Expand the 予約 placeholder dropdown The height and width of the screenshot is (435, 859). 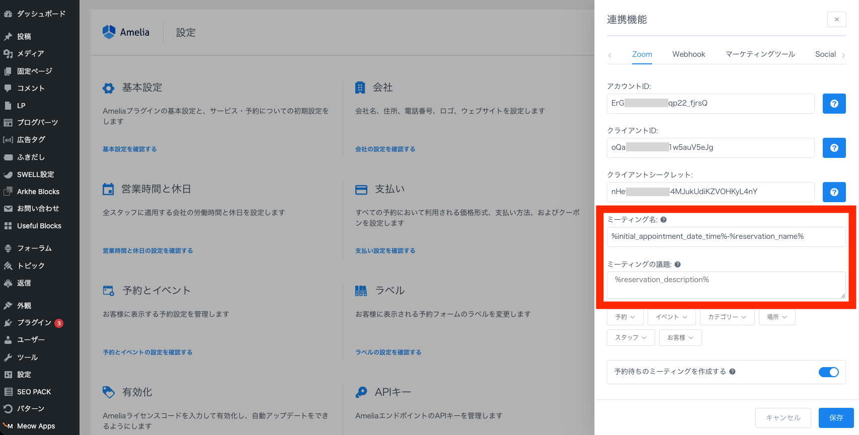coord(624,317)
